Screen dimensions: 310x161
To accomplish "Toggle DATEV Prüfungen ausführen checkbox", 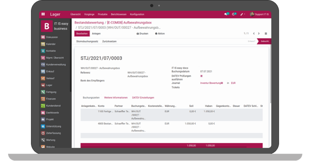I will 201,76.
